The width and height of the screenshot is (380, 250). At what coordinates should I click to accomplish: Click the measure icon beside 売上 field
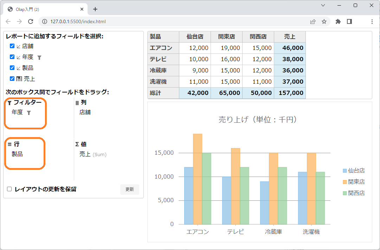click(x=19, y=79)
